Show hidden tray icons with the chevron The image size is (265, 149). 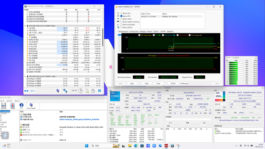pos(236,145)
